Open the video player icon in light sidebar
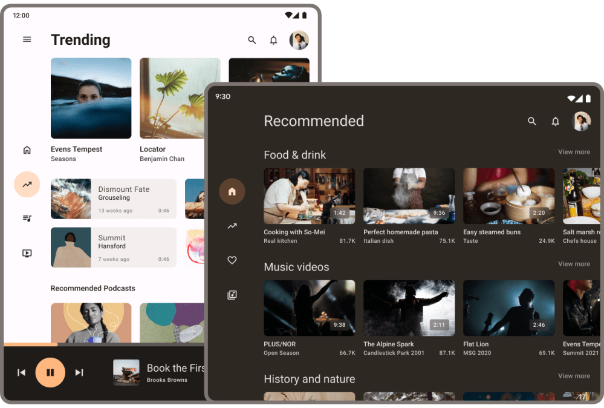The image size is (604, 408). (27, 253)
